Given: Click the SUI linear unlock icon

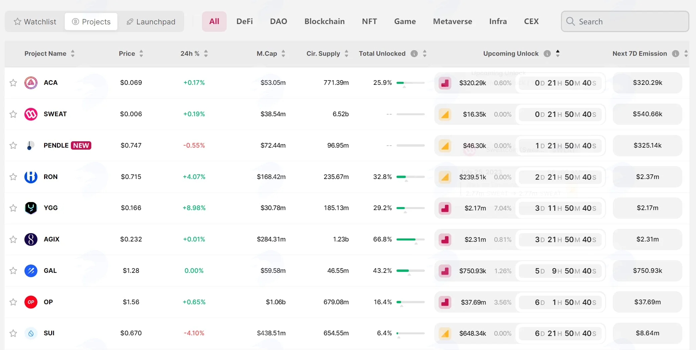Looking at the screenshot, I should (445, 333).
